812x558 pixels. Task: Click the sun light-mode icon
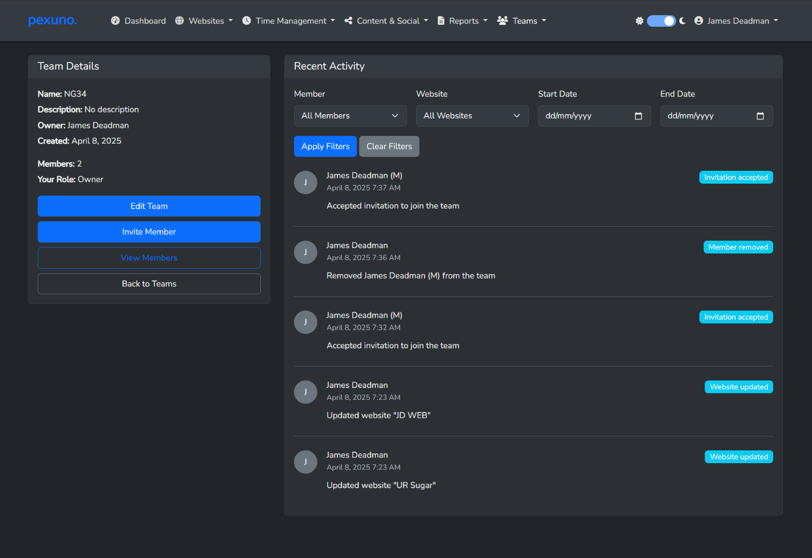(x=639, y=21)
